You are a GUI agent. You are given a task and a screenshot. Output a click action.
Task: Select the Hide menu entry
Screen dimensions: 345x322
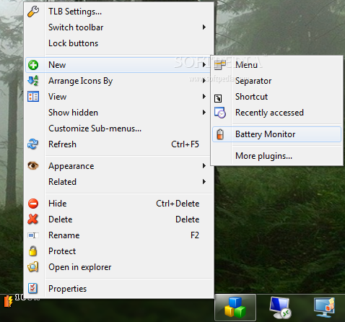point(119,204)
